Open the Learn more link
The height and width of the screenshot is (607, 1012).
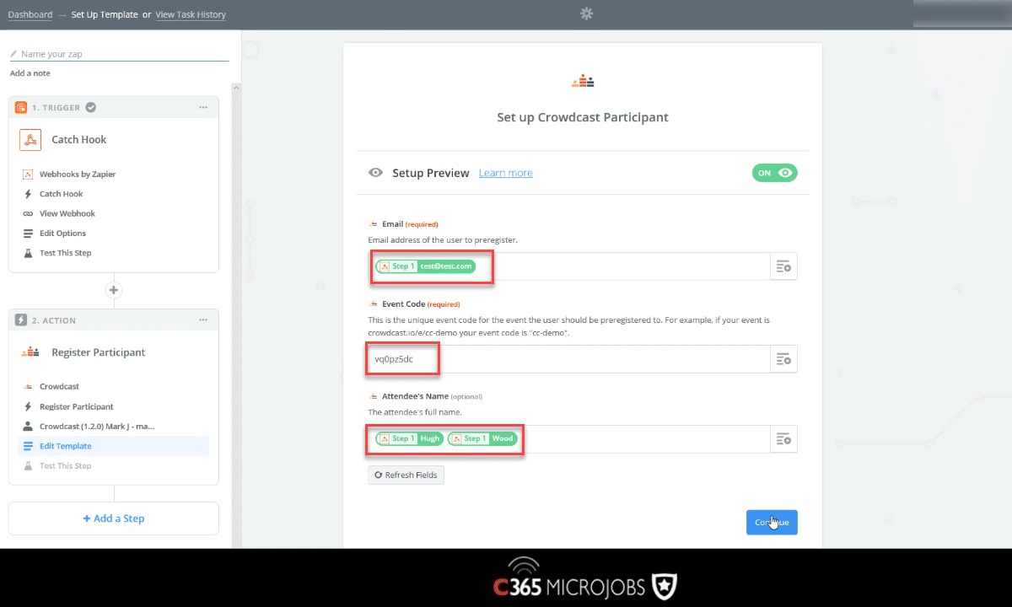coord(506,173)
